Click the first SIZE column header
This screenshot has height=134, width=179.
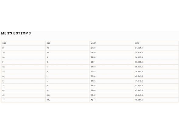click(4, 43)
